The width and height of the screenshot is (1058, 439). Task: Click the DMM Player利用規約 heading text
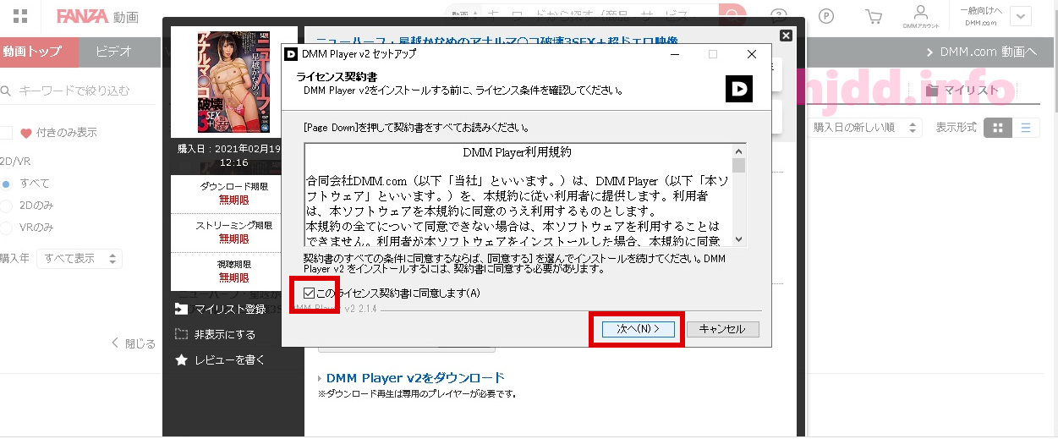click(x=517, y=153)
